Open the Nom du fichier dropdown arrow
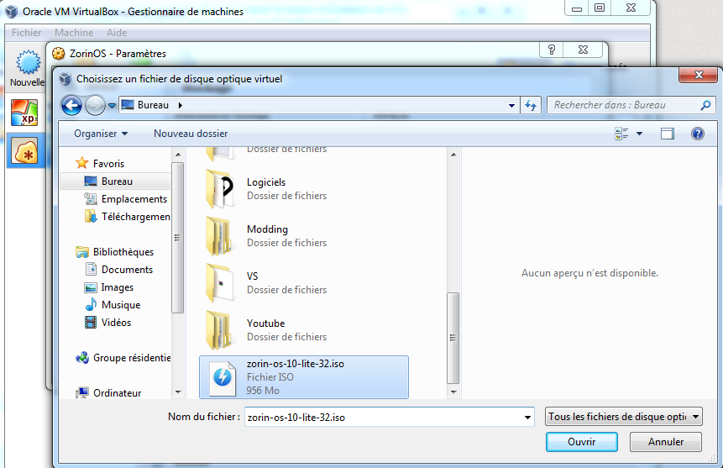 click(x=527, y=418)
